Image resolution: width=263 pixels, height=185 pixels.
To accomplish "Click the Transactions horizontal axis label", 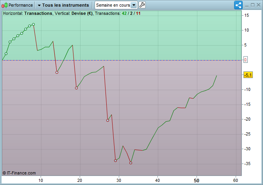I will coord(38,13).
